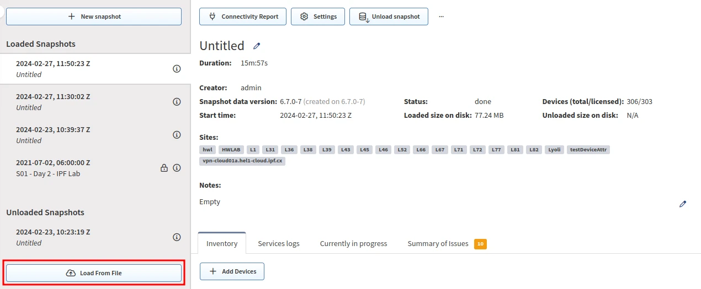Edit the Untitled snapshot name pencil icon
Viewport: 701px width, 289px height.
point(257,46)
